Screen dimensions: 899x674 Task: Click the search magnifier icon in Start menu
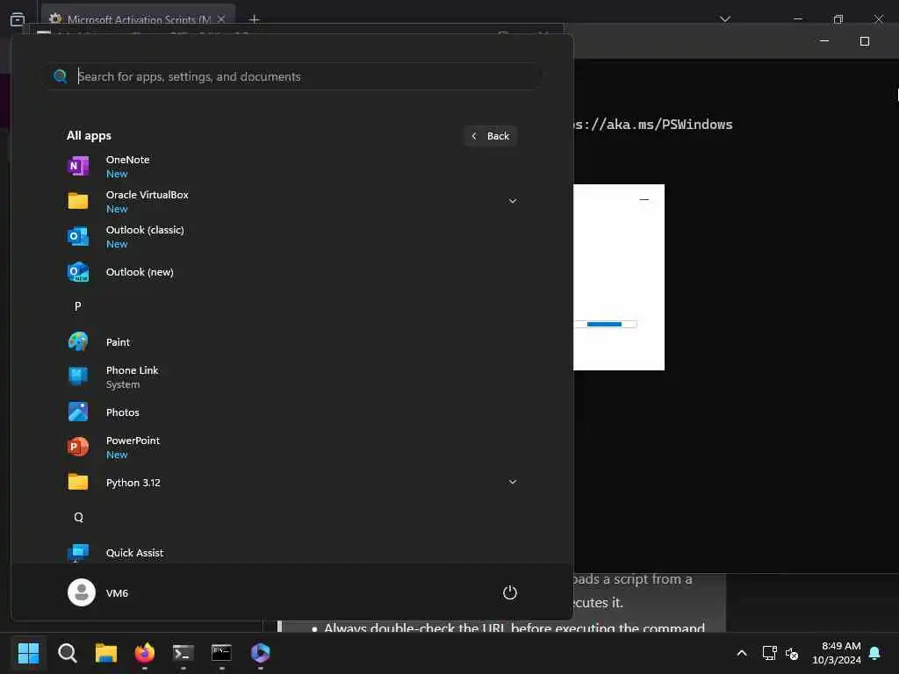point(61,76)
